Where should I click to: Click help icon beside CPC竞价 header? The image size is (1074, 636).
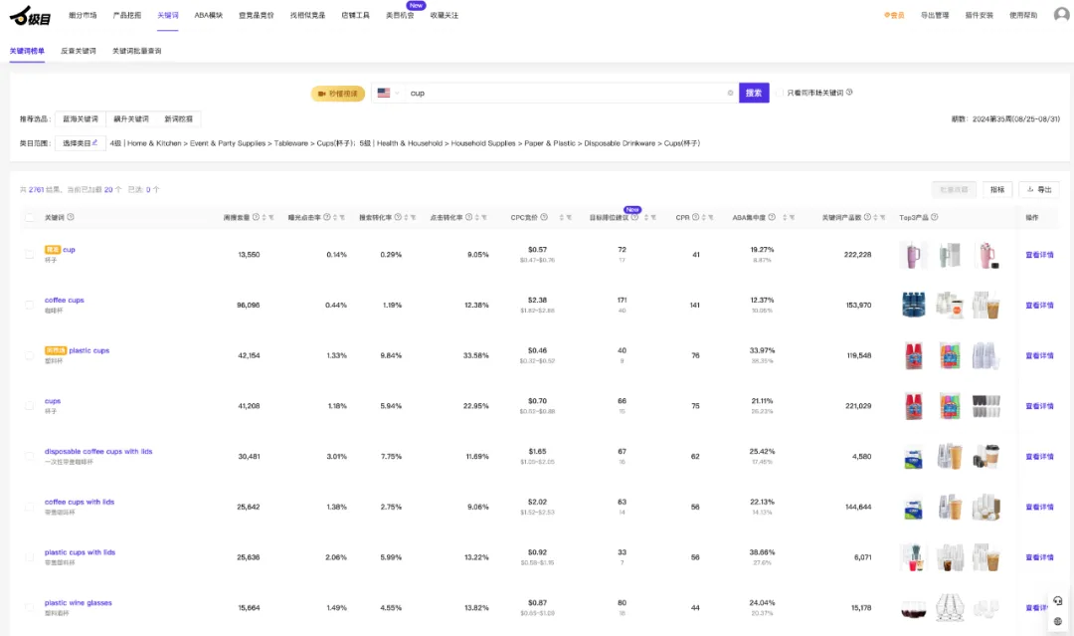pos(544,217)
